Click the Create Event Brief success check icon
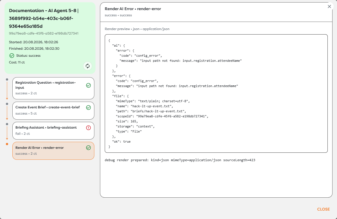The height and width of the screenshot is (219, 337). click(x=88, y=108)
